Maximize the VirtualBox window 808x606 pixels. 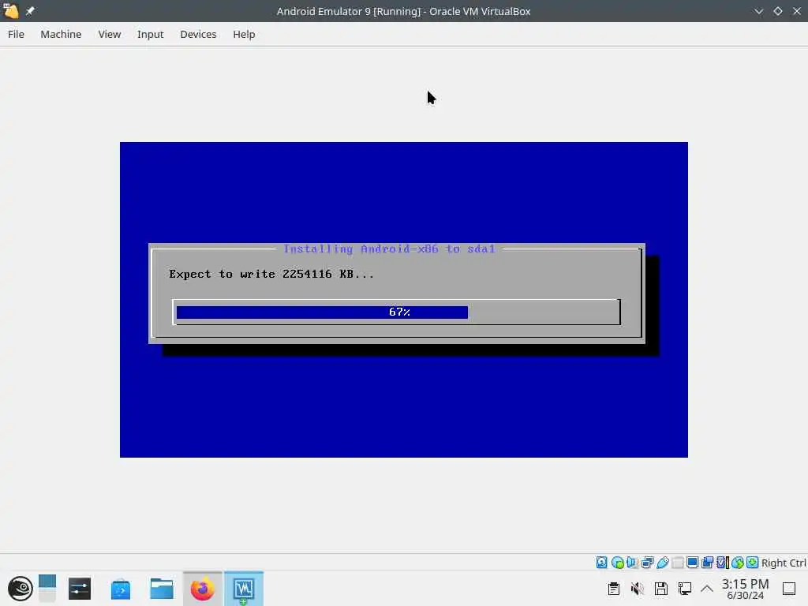click(778, 11)
